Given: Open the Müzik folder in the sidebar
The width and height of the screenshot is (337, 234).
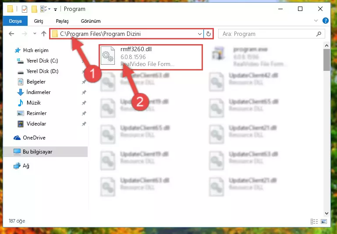Looking at the screenshot, I should pyautogui.click(x=34, y=103).
